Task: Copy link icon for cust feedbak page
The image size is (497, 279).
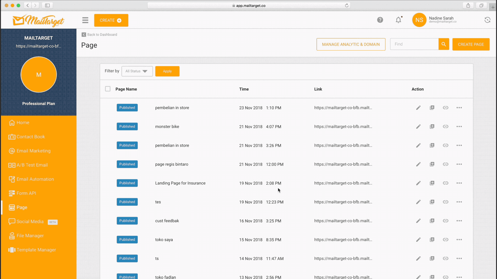Action: tap(445, 221)
